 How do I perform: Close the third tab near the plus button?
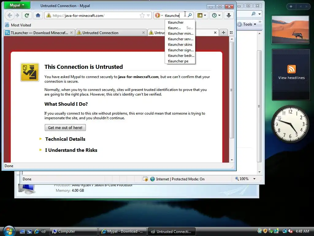point(215,33)
